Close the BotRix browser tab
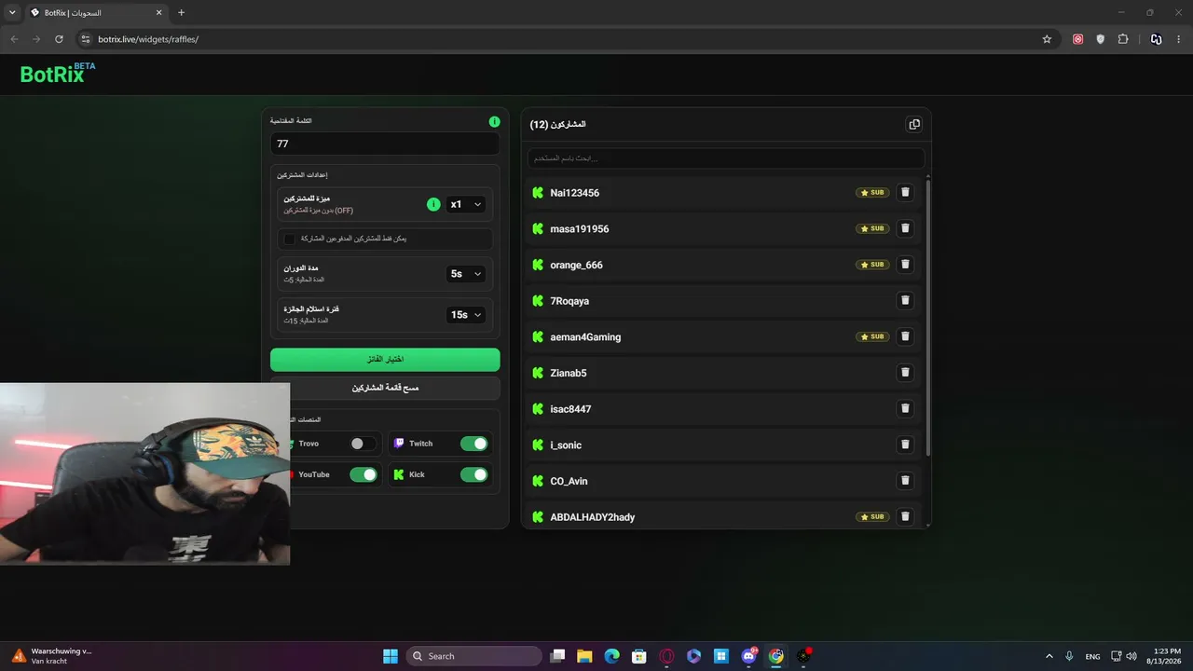This screenshot has height=671, width=1193. pos(158,13)
